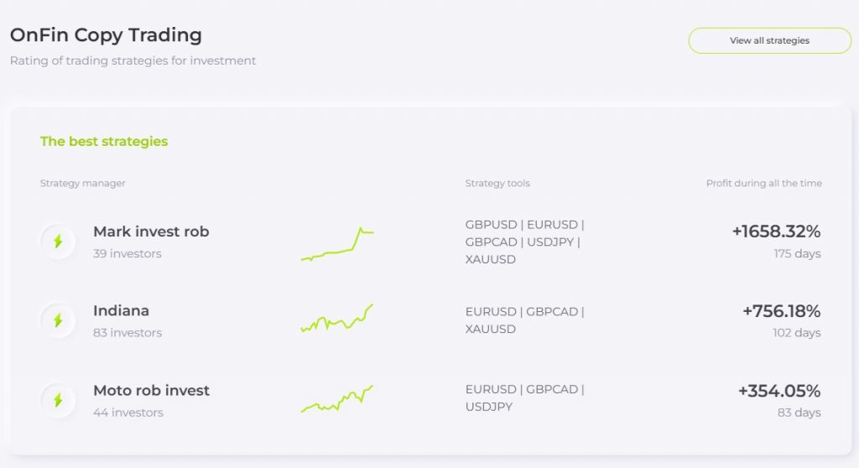Open Mark invest rob profit chart
The image size is (859, 468).
coord(337,244)
